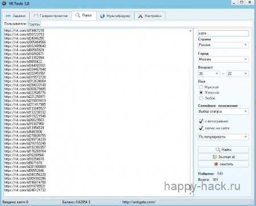Viewport: 256px width, 206px height.
Task: Switch to the Галерея проектов tab
Action: pos(50,16)
